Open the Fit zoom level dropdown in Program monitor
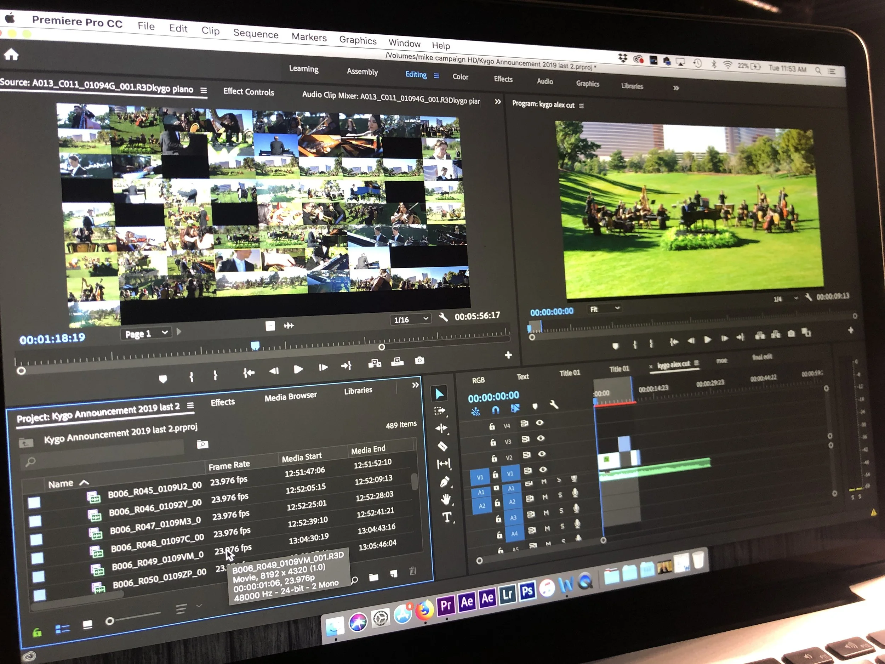Screen dimensions: 885x664 point(605,308)
